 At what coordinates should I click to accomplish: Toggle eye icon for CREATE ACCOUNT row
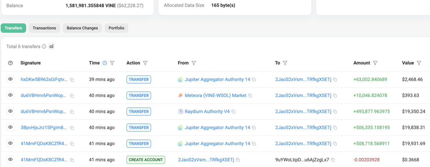pyautogui.click(x=10, y=159)
